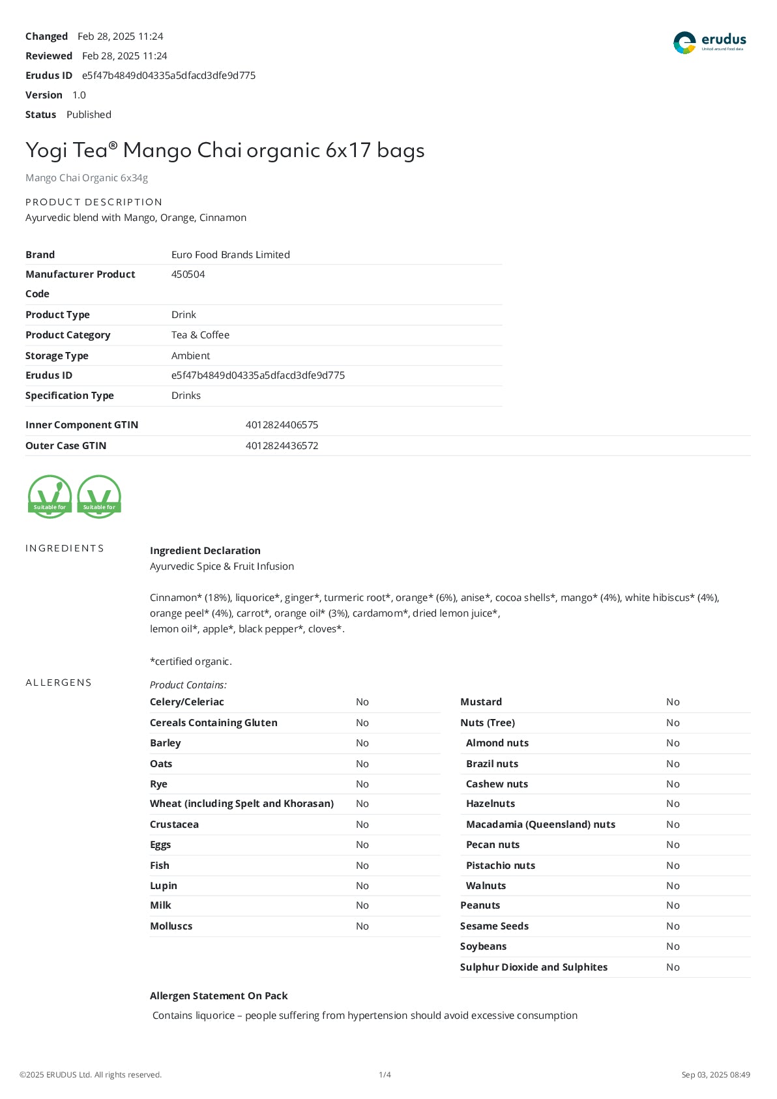Click the 'Suitable for' badge with leaf

pyautogui.click(x=50, y=497)
